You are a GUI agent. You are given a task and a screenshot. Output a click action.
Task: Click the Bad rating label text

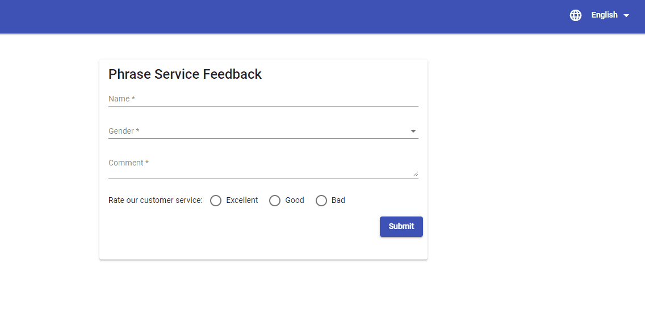coord(338,201)
